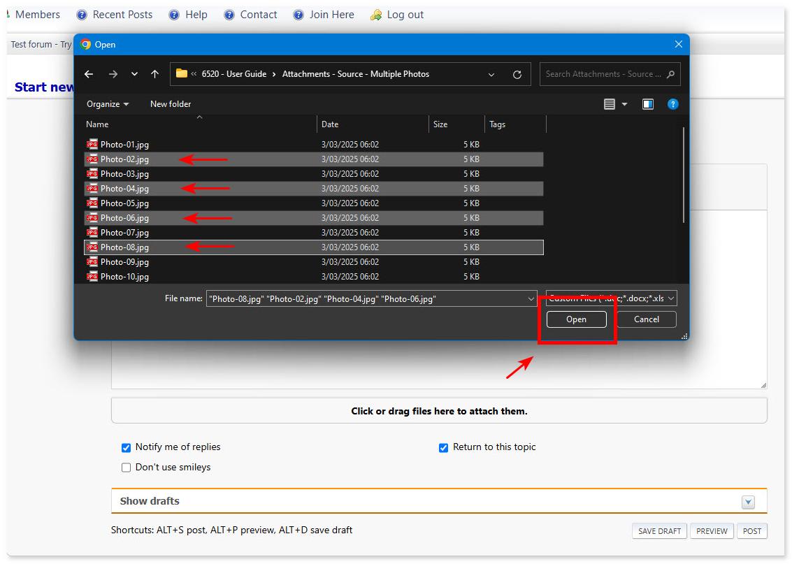
Task: Click the Back navigation arrow
Action: point(89,73)
